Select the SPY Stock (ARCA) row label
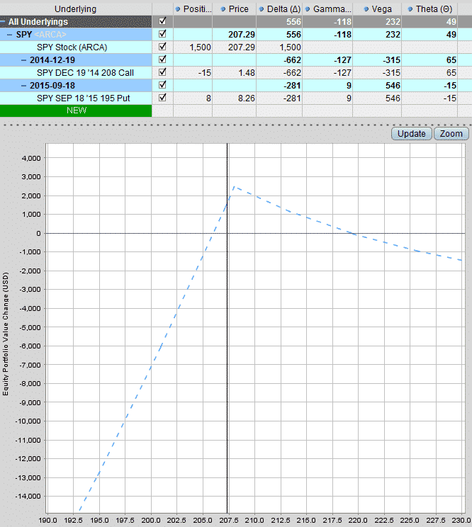Viewport: 472px width, 527px height. click(x=72, y=47)
